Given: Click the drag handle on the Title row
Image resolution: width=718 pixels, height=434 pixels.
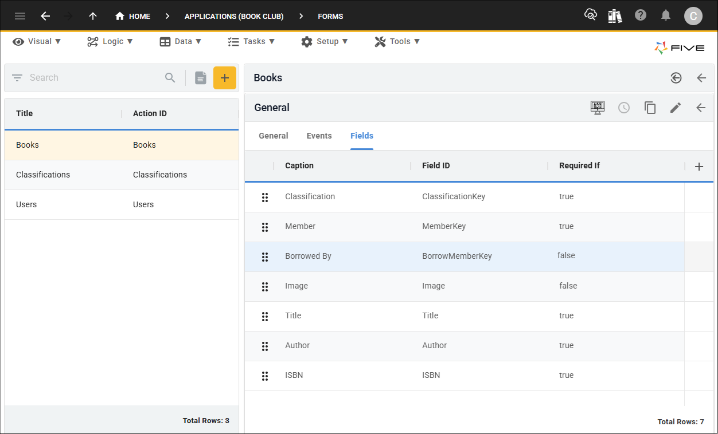Looking at the screenshot, I should pyautogui.click(x=265, y=317).
